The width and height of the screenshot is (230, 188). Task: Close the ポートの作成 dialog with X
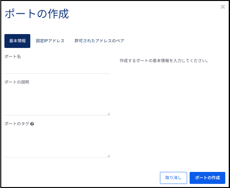click(223, 7)
